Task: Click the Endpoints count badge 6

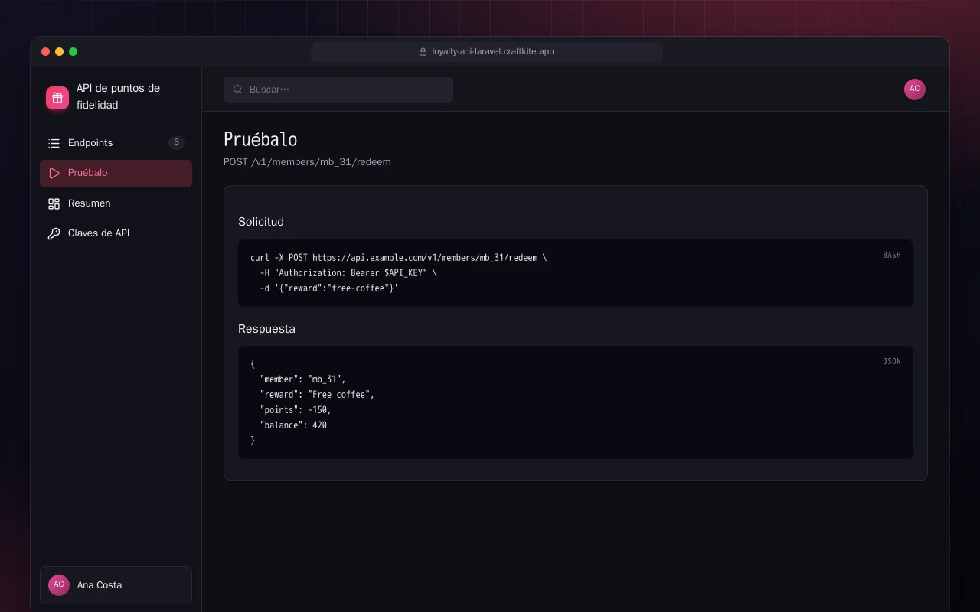Action: pyautogui.click(x=176, y=143)
